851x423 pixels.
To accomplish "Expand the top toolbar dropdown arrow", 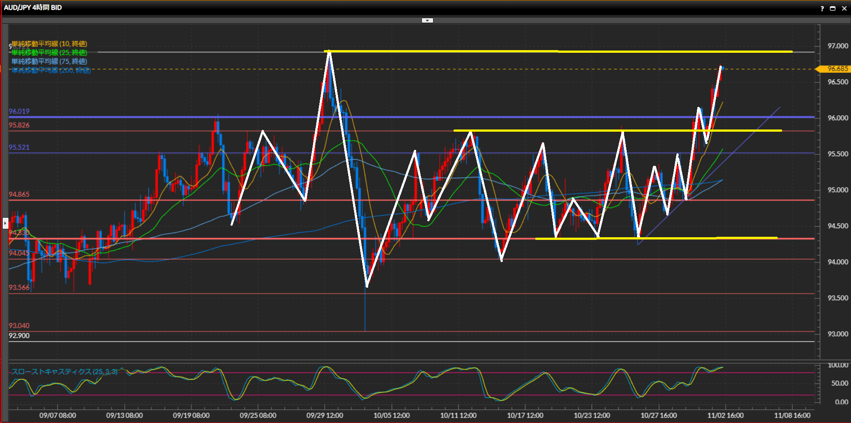I will [x=427, y=20].
